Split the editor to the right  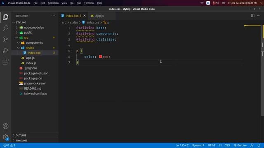[252, 16]
